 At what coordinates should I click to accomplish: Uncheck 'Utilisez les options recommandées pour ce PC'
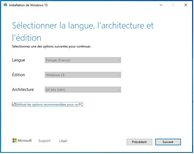14,105
